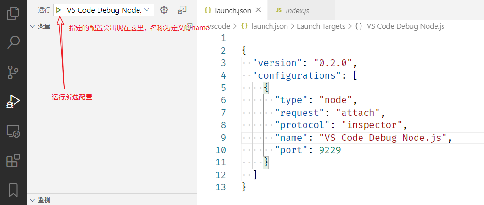484x205 pixels.
Task: Open the Explorer view in activity bar
Action: pos(13,13)
